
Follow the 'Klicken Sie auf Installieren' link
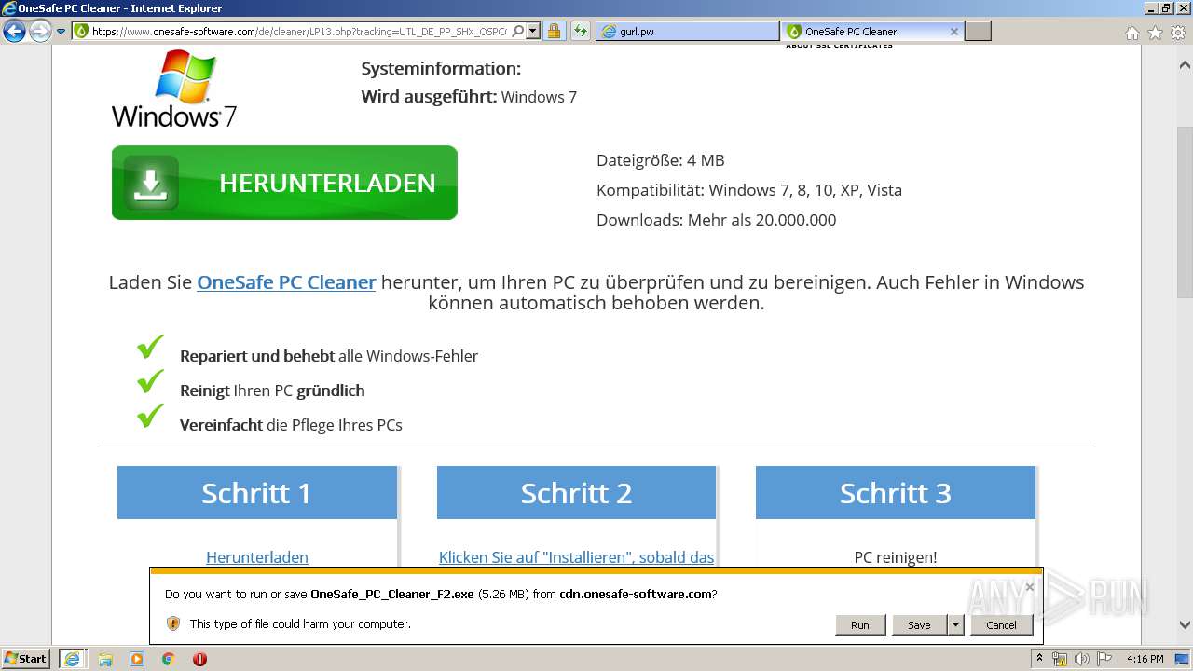tap(576, 557)
